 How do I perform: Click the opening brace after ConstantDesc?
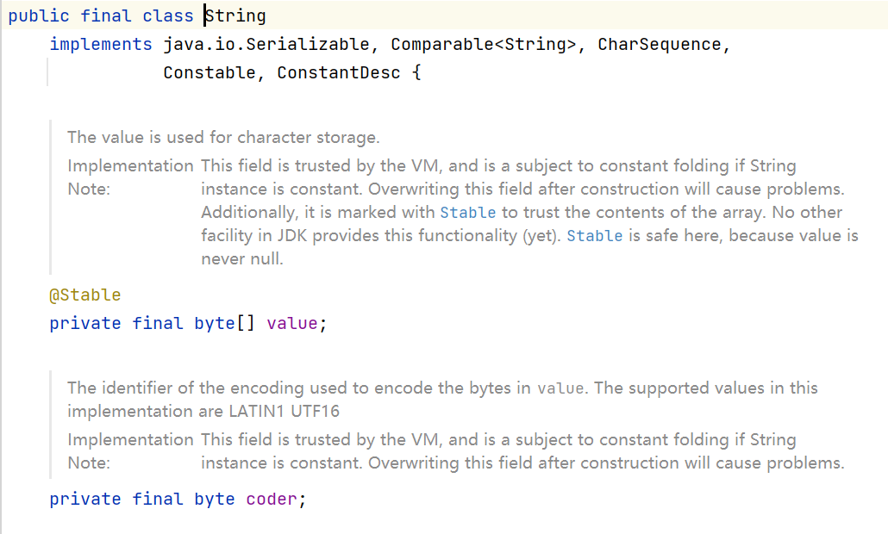pyautogui.click(x=416, y=73)
